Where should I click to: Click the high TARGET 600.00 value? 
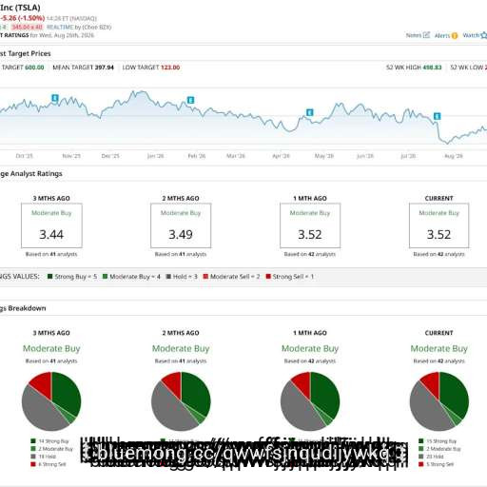tap(34, 68)
